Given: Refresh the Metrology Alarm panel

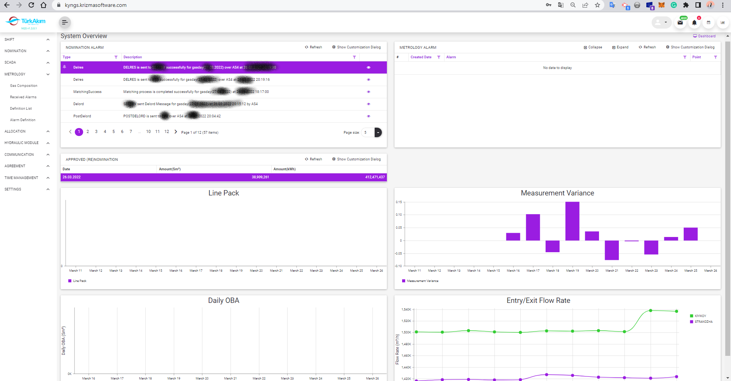Looking at the screenshot, I should pos(647,47).
